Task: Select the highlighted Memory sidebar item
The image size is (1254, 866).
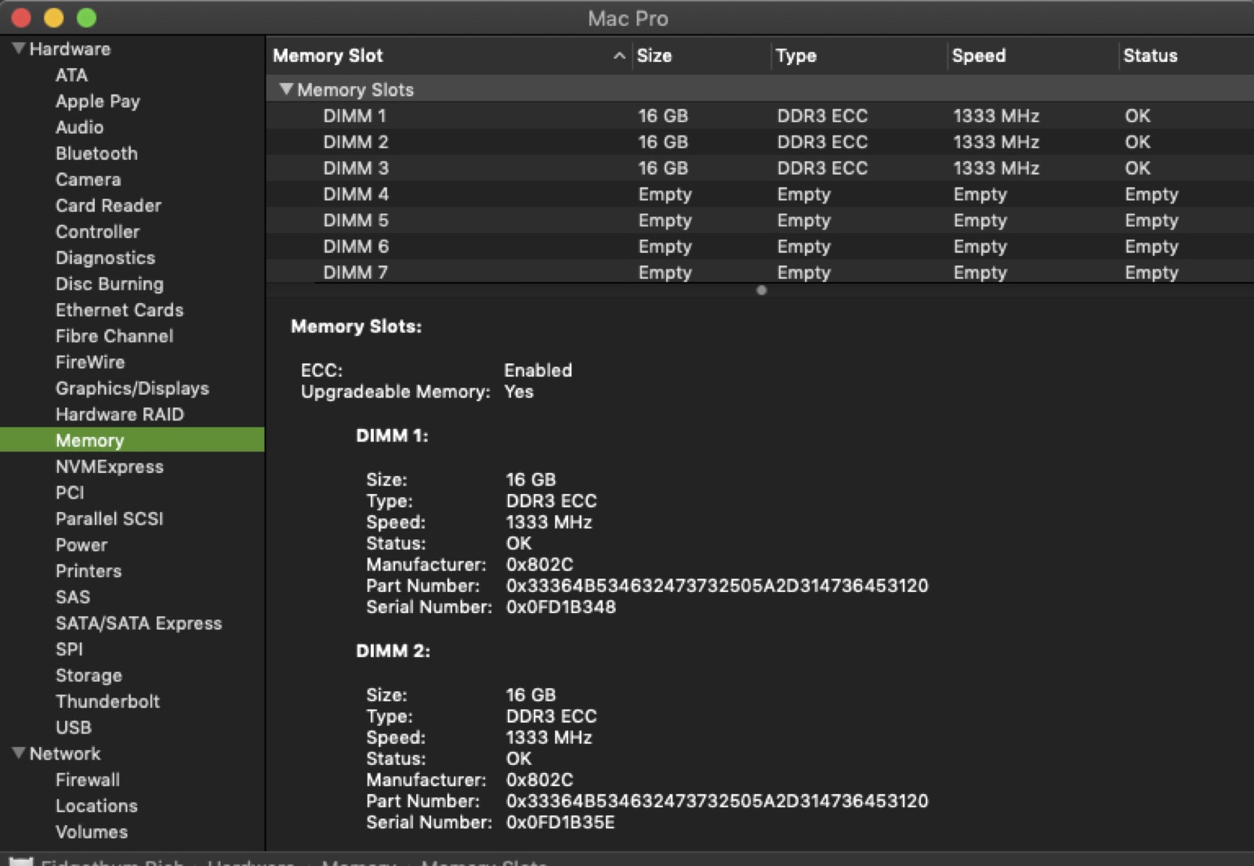Action: click(x=132, y=440)
